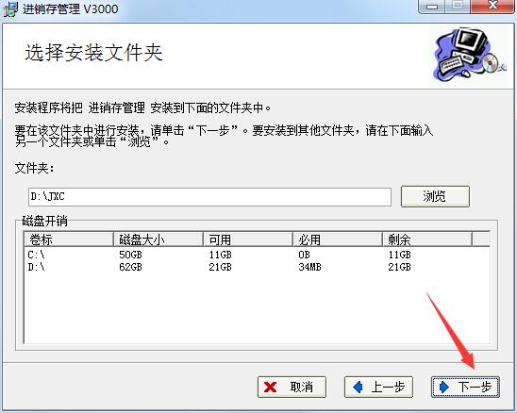
Task: Click the computer and CD setup graphic
Action: 469,54
